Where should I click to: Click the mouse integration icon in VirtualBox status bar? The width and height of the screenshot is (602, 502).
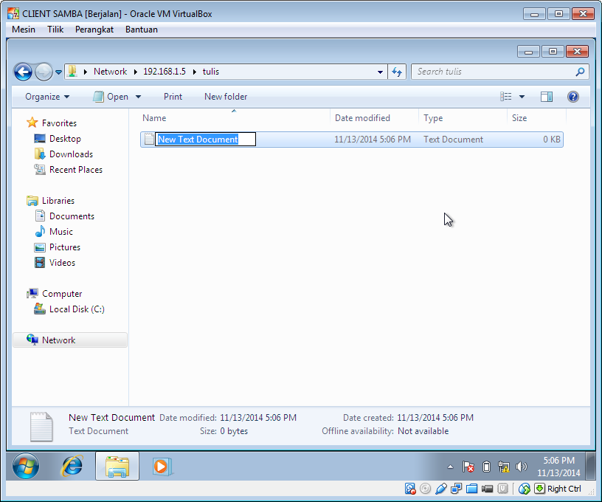pos(525,489)
